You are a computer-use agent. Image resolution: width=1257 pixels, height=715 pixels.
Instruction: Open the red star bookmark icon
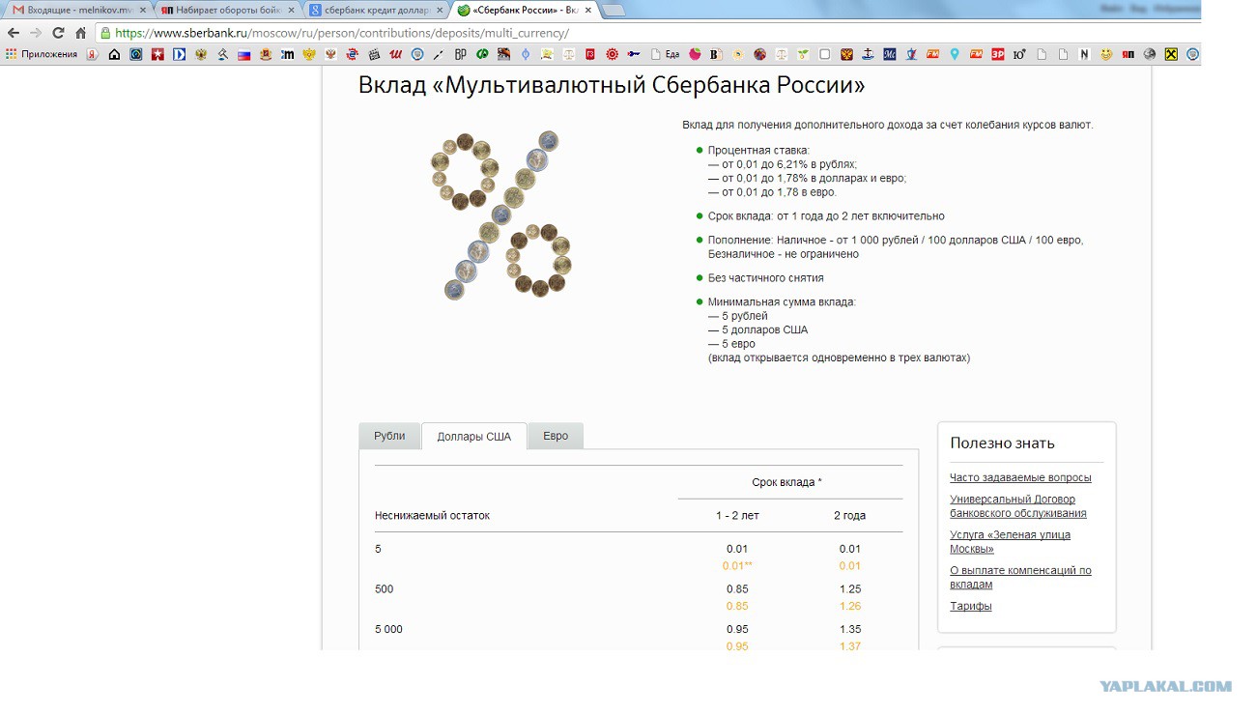157,54
